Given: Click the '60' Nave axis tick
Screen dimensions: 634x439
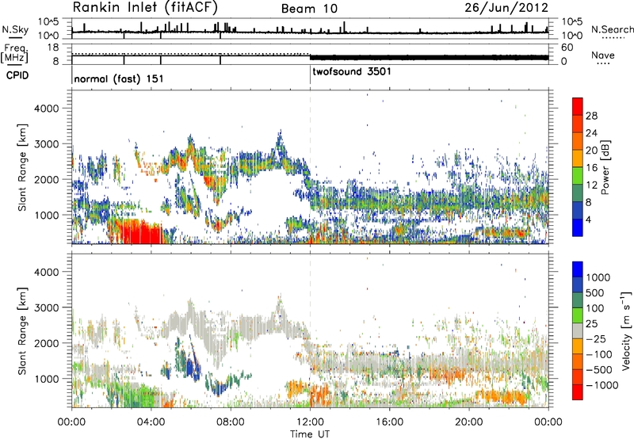Looking at the screenshot, I should pyautogui.click(x=567, y=48).
